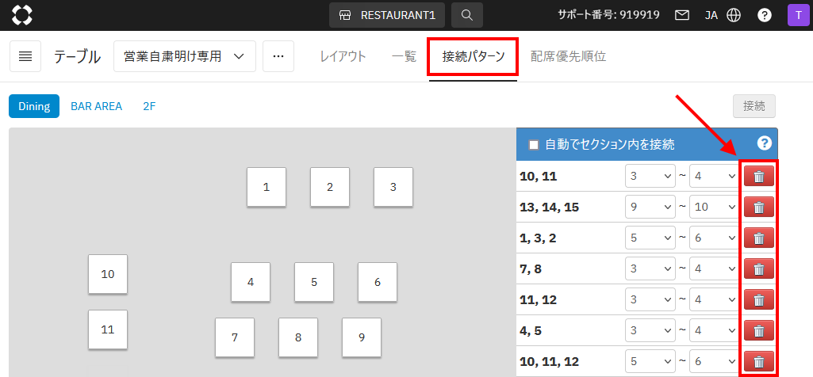Screen dimensions: 813x377
Task: Delete the 7, 8 connection pattern
Action: click(759, 268)
